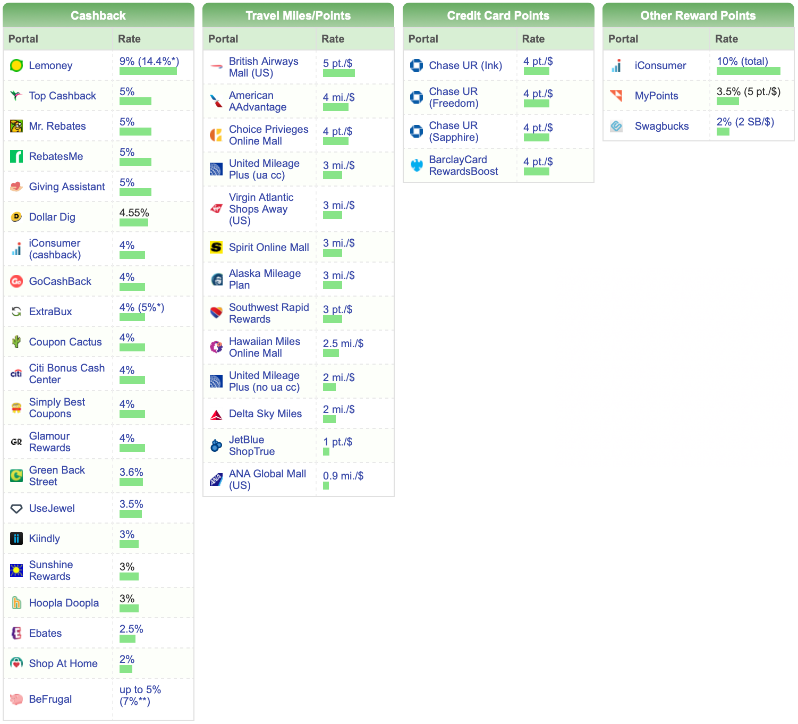The width and height of the screenshot is (798, 724).
Task: Click the Citi Bonus Cash Center logo
Action: point(16,374)
